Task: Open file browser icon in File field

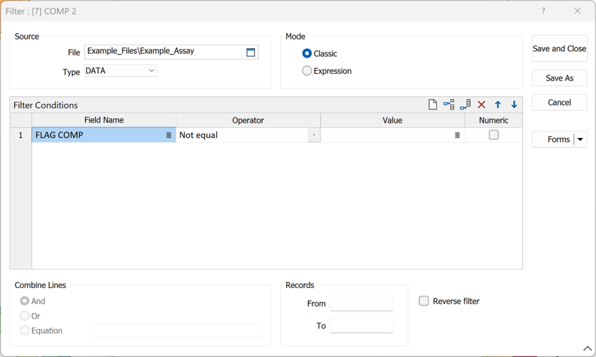Action: pos(251,53)
